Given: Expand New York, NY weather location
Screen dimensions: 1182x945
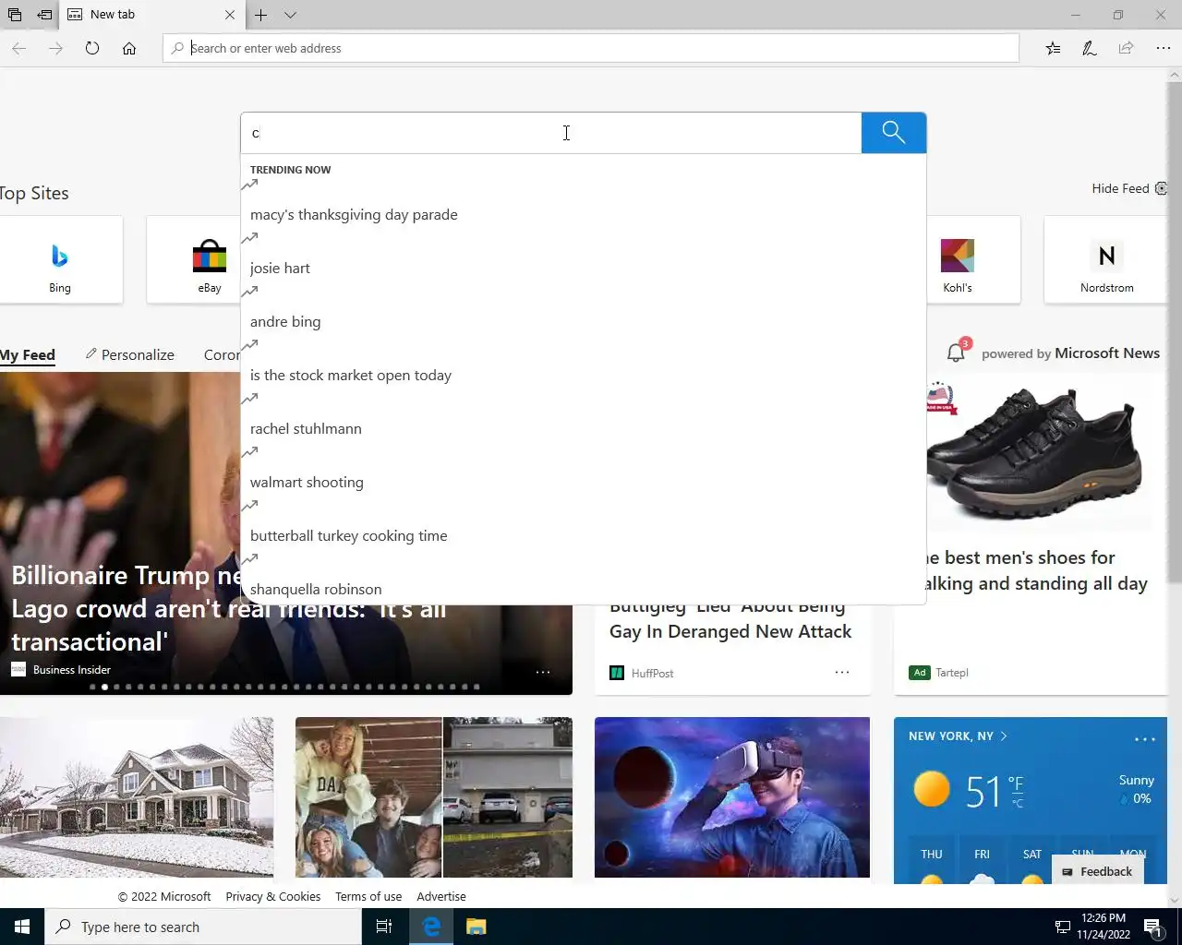Looking at the screenshot, I should 958,736.
